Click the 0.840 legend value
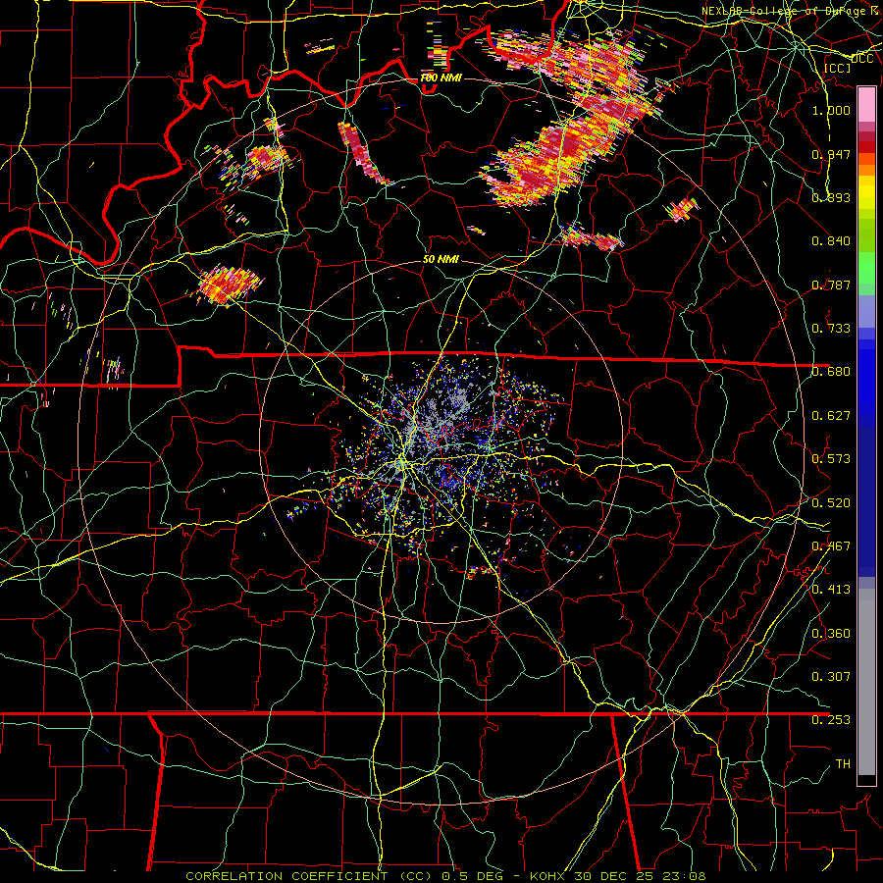 click(x=831, y=240)
